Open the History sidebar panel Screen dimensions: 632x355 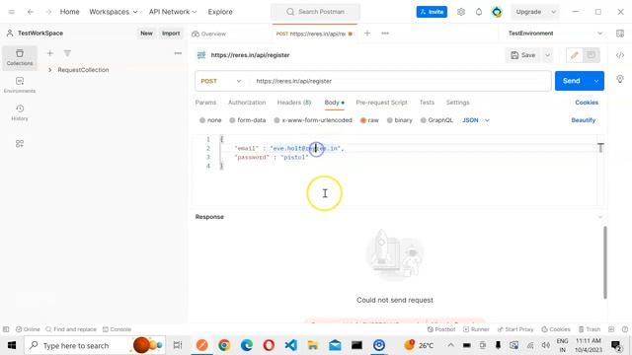click(20, 112)
